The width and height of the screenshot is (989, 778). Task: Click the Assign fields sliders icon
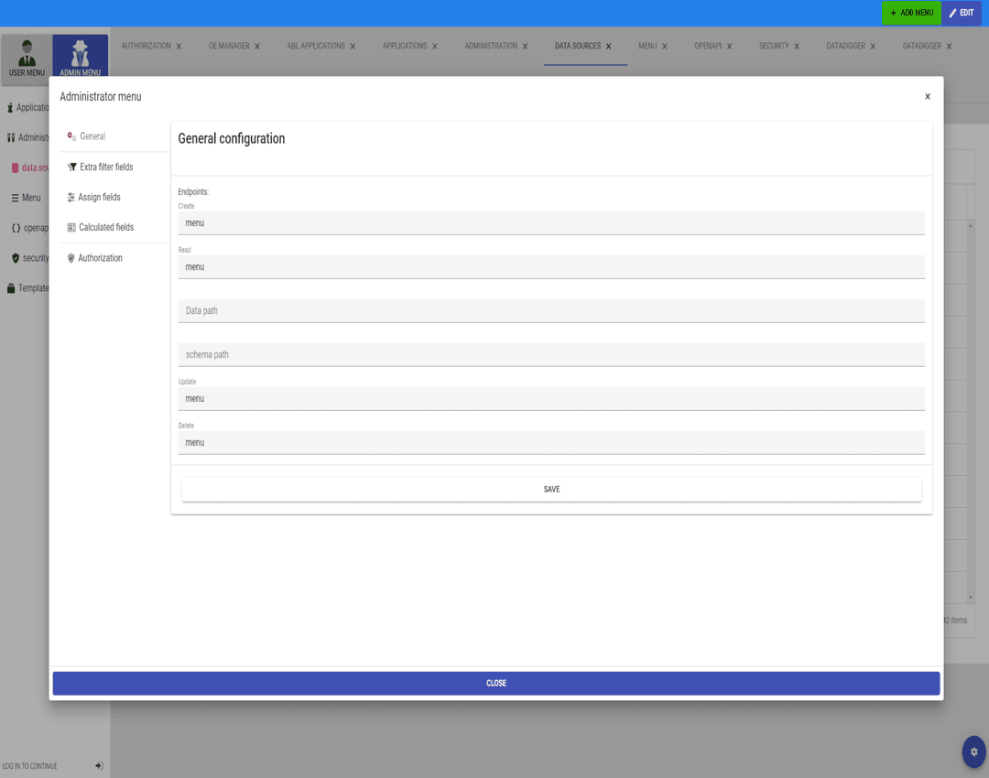pos(71,198)
